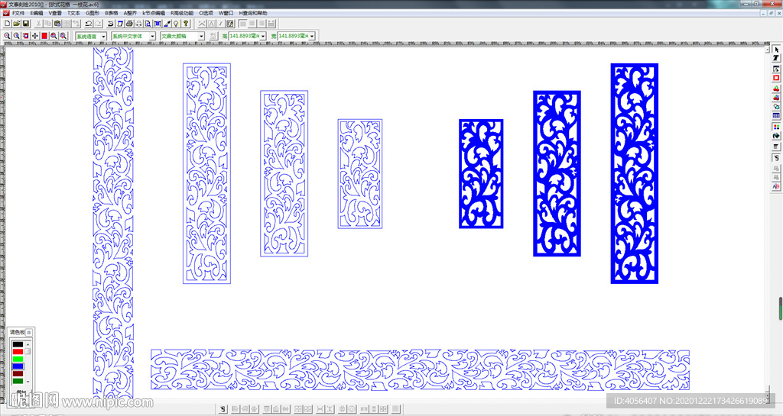Image resolution: width=783 pixels, height=416 pixels.
Task: Pick the dark red color swatch
Action: pos(18,374)
